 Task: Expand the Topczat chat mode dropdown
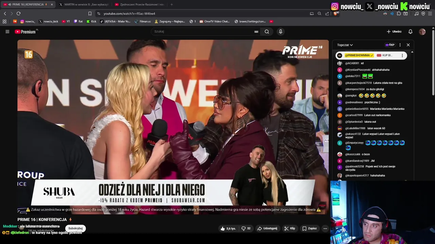coord(345,45)
